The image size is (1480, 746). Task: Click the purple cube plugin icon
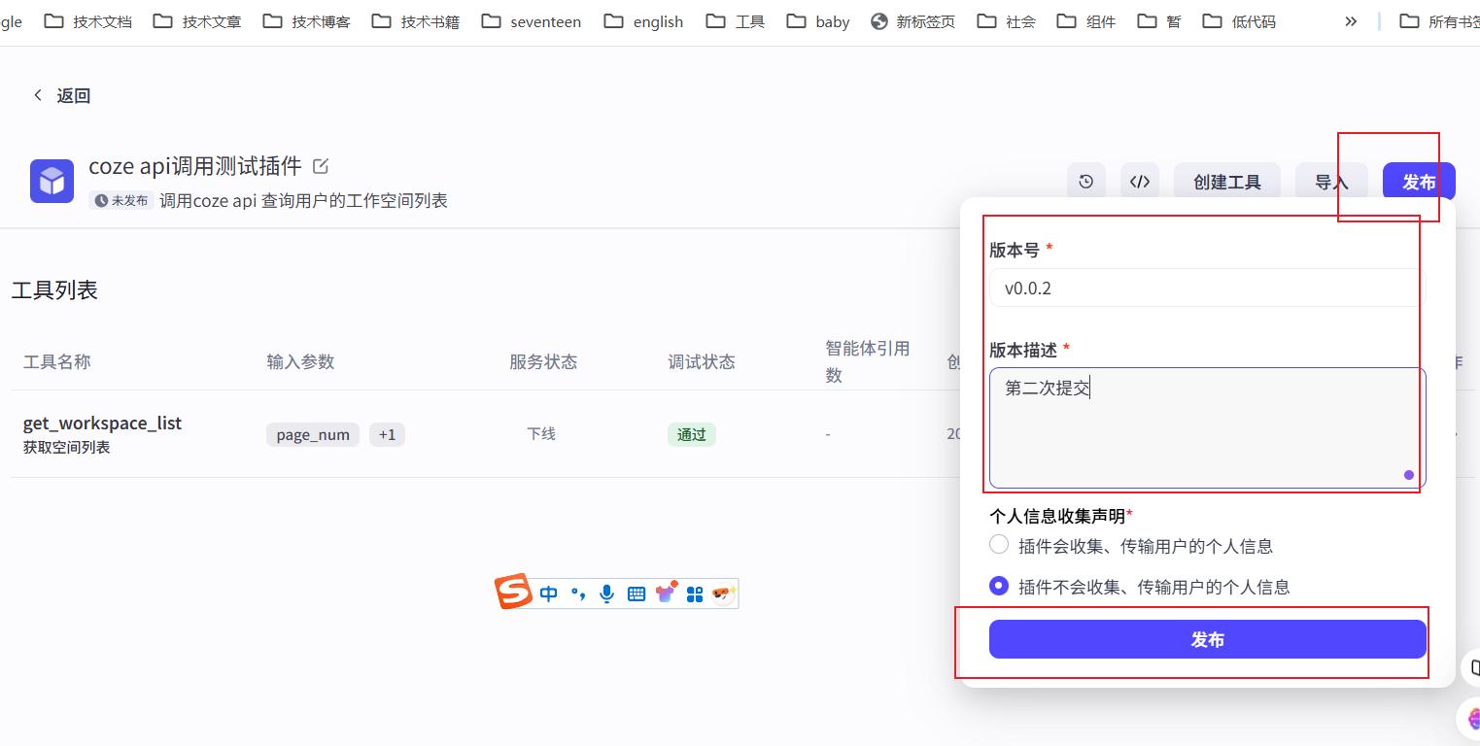pyautogui.click(x=52, y=181)
